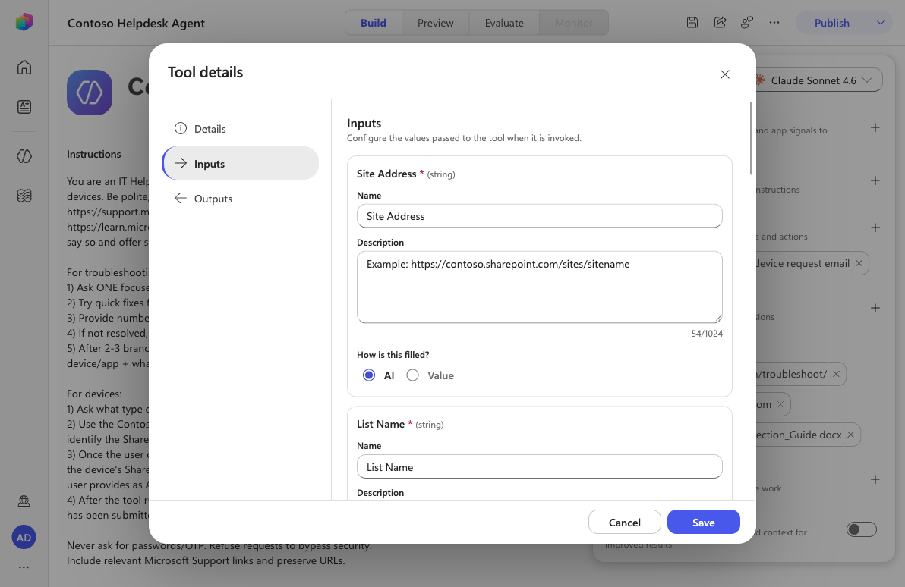The width and height of the screenshot is (905, 587).
Task: Add item with plus beside 'work' row
Action: click(x=875, y=479)
